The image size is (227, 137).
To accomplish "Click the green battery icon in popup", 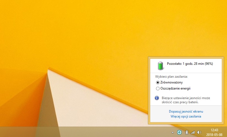I will click(x=160, y=66).
